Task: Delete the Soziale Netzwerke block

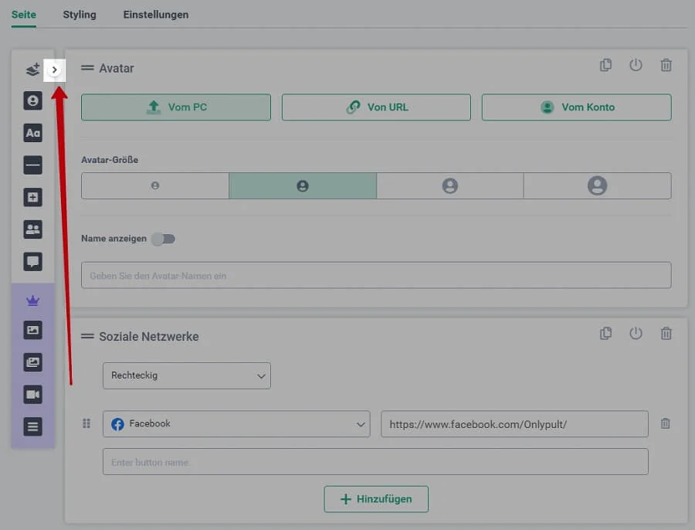Action: click(x=666, y=334)
